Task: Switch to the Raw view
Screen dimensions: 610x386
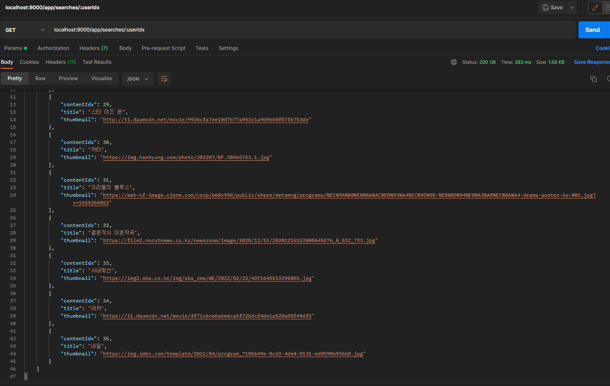Action: (40, 78)
